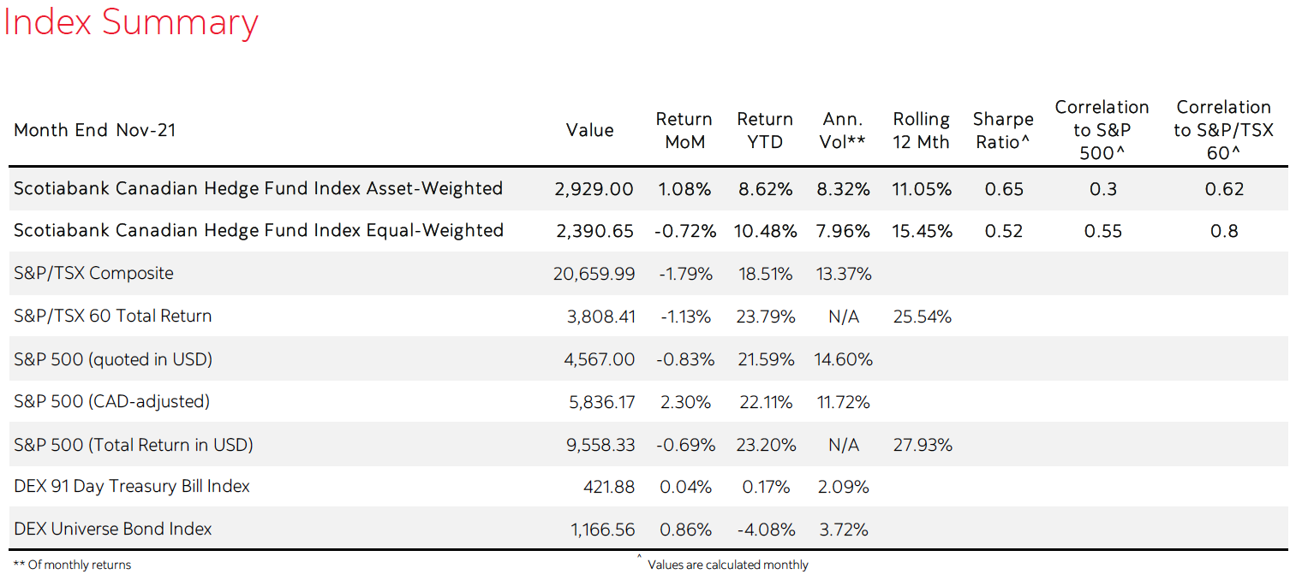The height and width of the screenshot is (580, 1290).
Task: Select the DEX 91 Day Treasury Bill Index label
Action: 132,487
